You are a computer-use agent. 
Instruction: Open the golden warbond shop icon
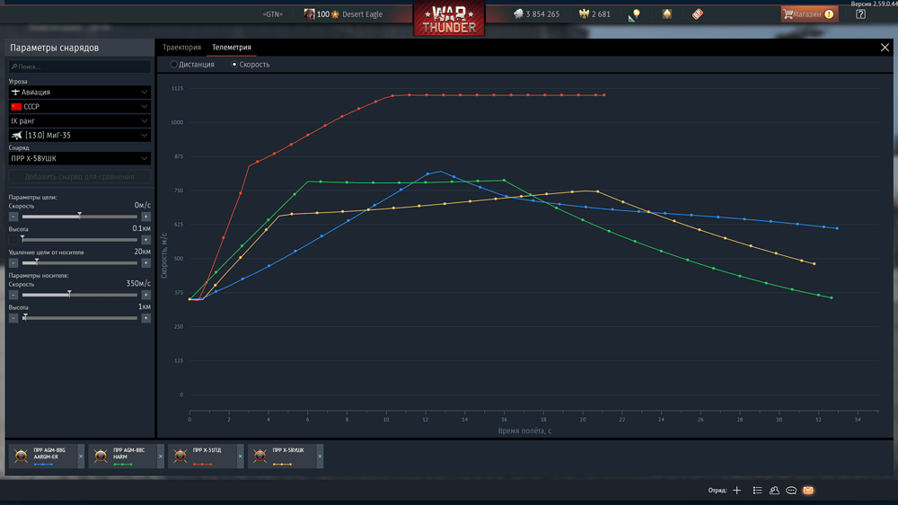(x=667, y=14)
